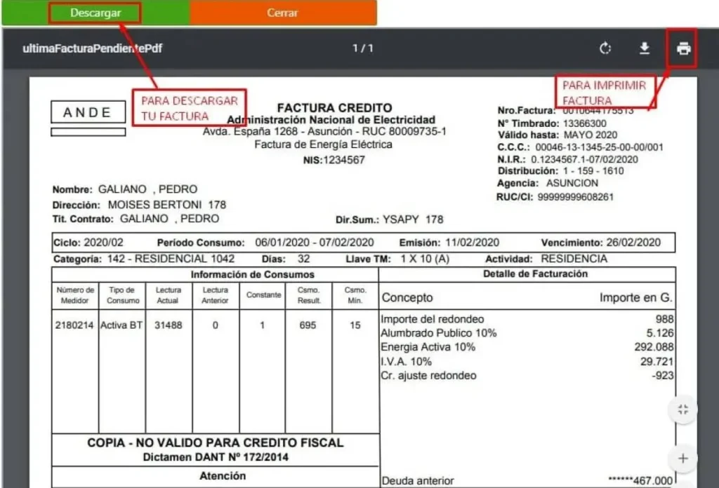Click the Vencimiento date 26/02/2020
Viewport: 719px width, 488px height.
[x=633, y=243]
